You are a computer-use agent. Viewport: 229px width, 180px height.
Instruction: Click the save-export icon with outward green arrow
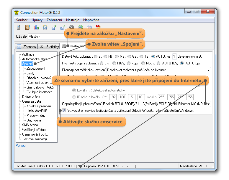(63, 27)
